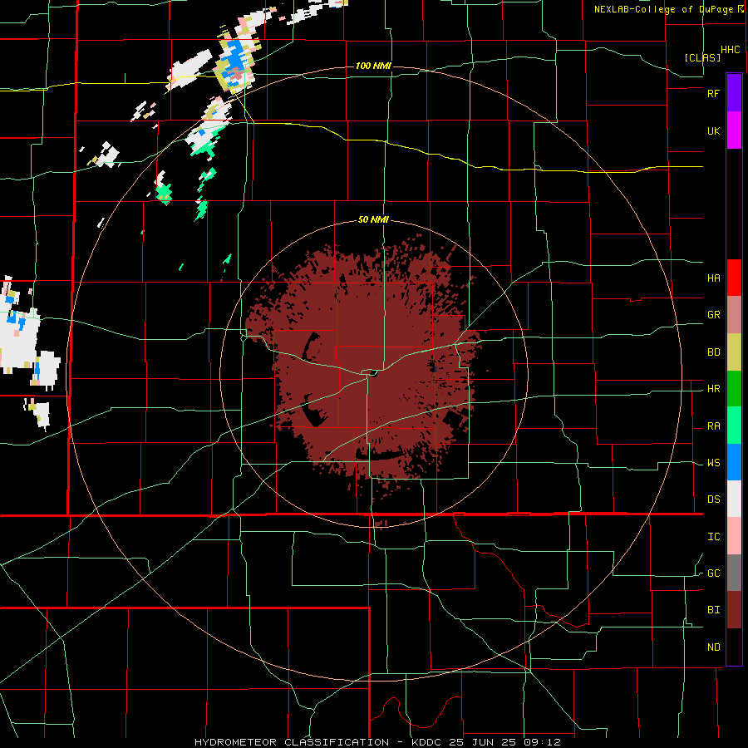
Task: Click the ND legend label
Action: (x=713, y=647)
